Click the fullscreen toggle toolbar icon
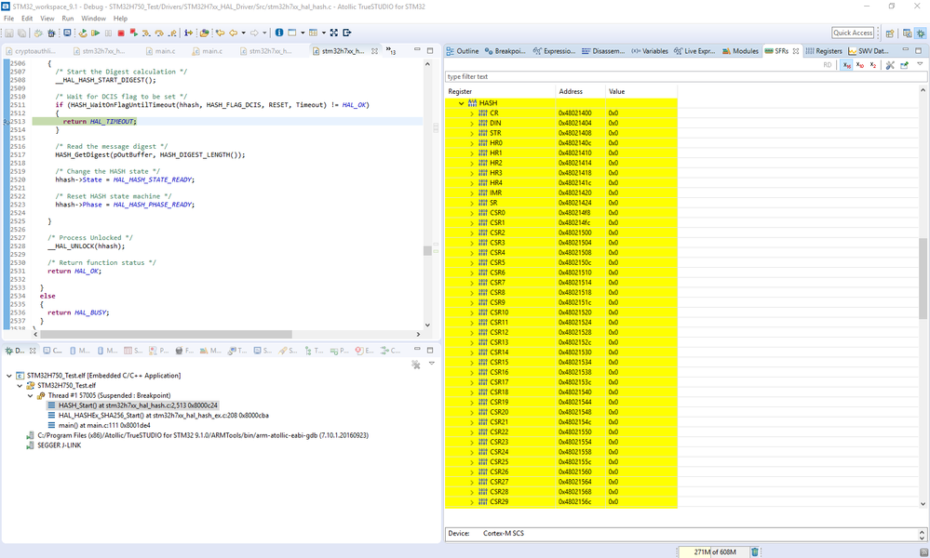Screen dimensions: 930x558 [334, 33]
